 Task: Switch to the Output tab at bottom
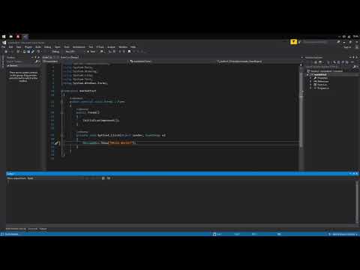pos(43,229)
